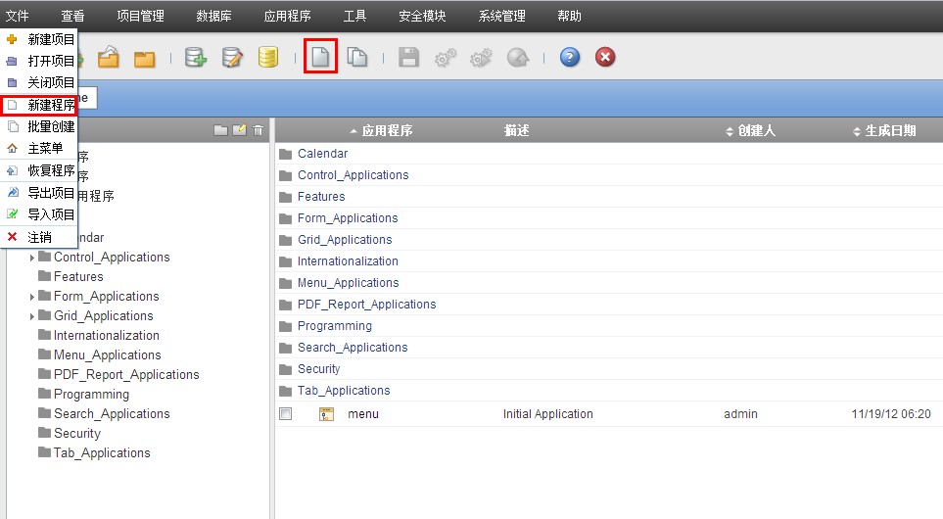
Task: Sort list by 应用程序 column
Action: click(x=381, y=130)
